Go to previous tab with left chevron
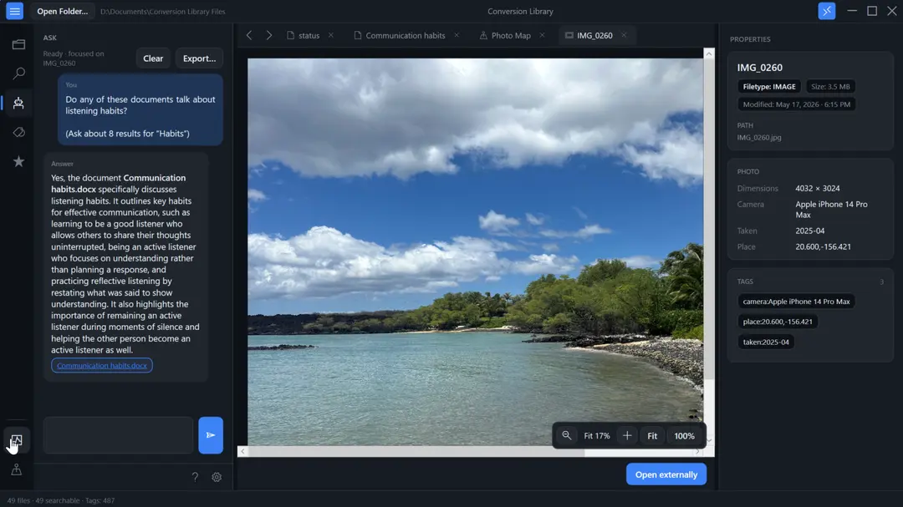The height and width of the screenshot is (507, 903). 249,35
